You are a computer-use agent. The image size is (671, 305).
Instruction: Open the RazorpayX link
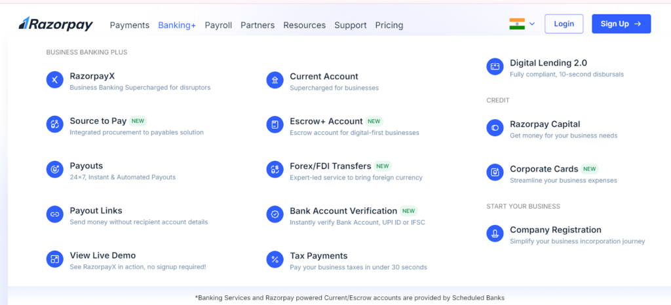pyautogui.click(x=92, y=77)
